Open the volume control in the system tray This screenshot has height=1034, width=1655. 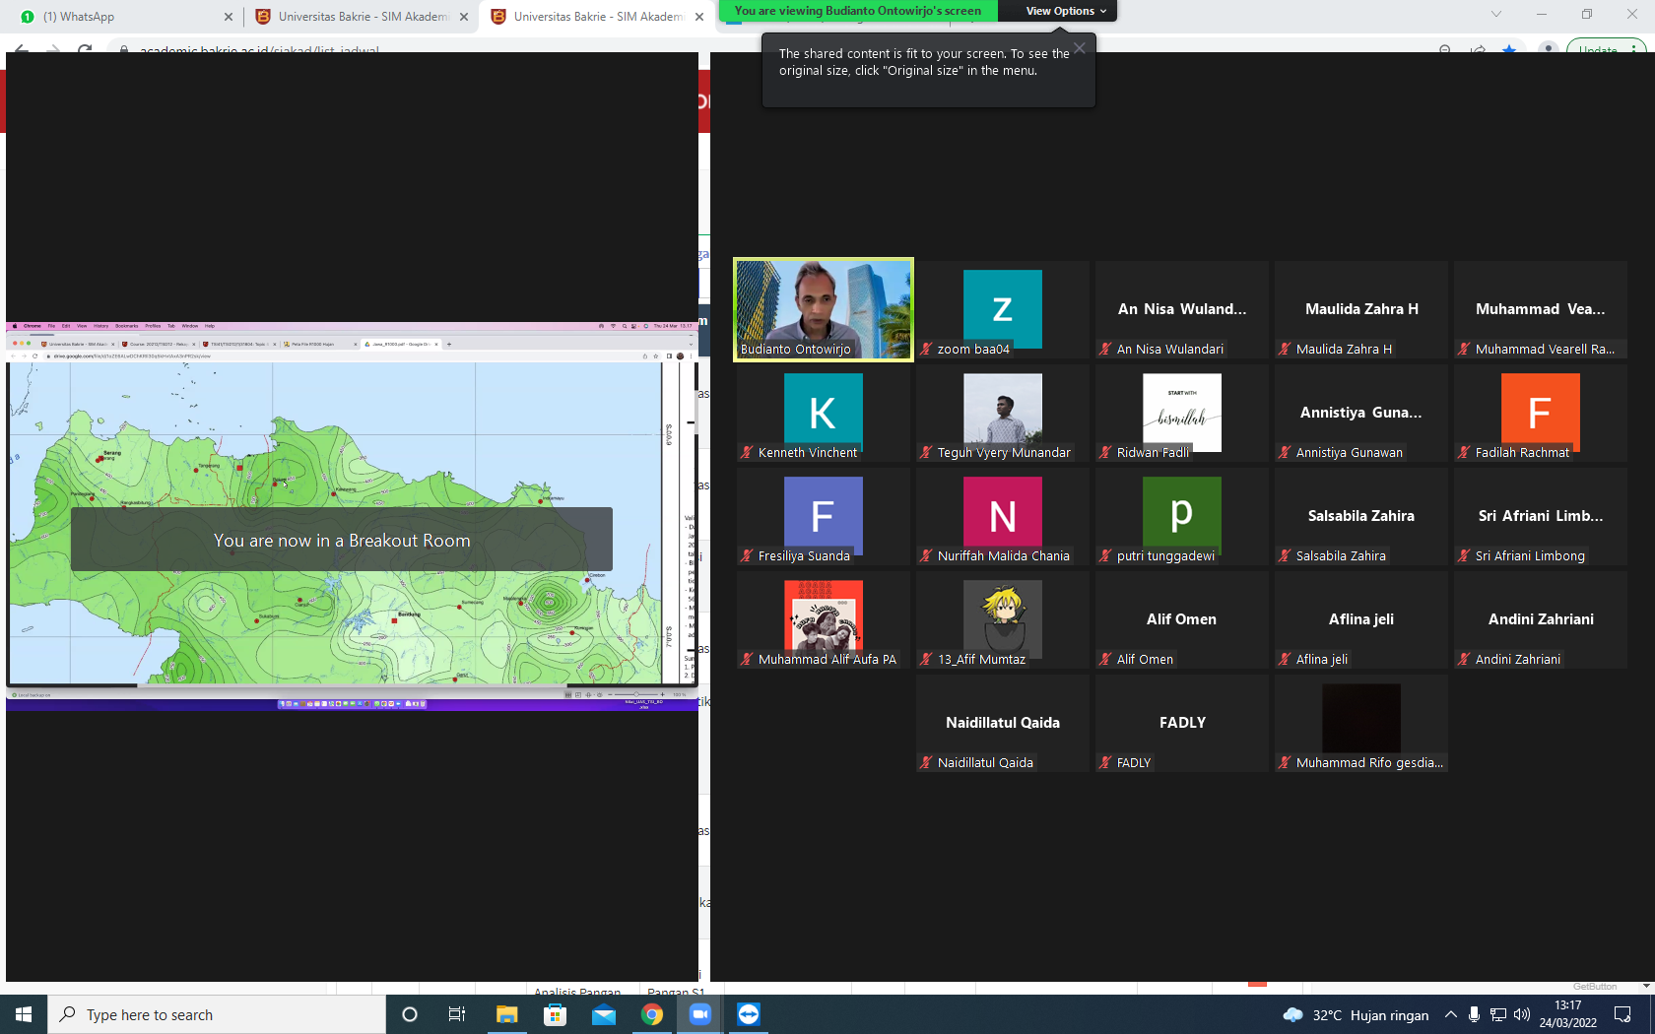pos(1522,1014)
